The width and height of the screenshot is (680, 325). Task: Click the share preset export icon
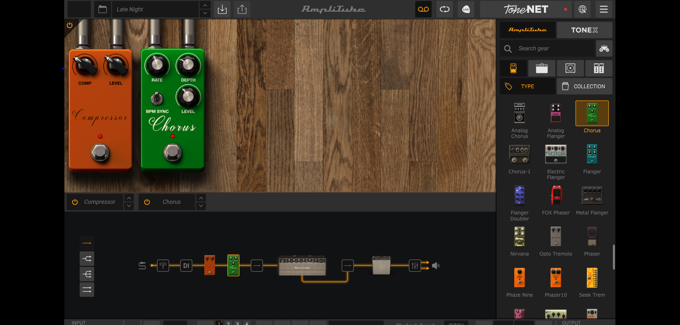(x=242, y=9)
